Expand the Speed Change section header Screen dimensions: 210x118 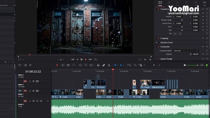[166, 59]
